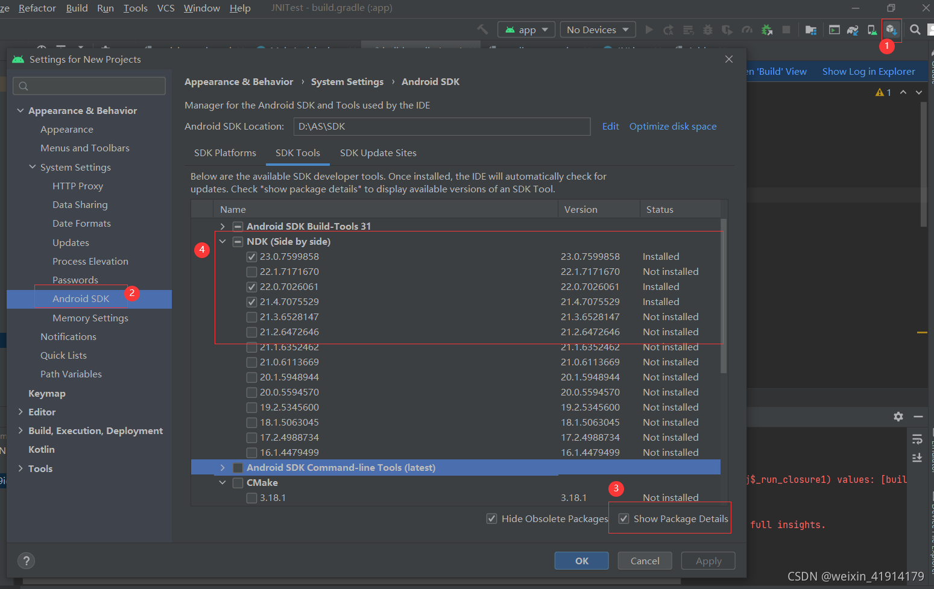
Task: Click Edit link for SDK location
Action: click(611, 127)
